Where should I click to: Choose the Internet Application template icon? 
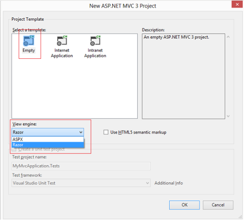click(62, 41)
